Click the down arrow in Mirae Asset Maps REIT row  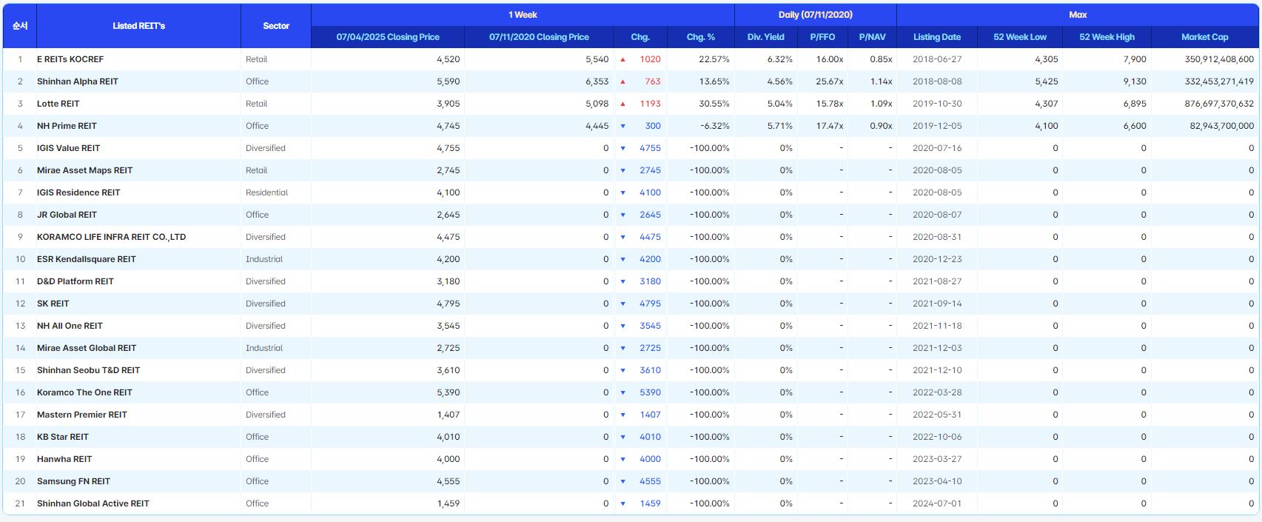pyautogui.click(x=623, y=170)
